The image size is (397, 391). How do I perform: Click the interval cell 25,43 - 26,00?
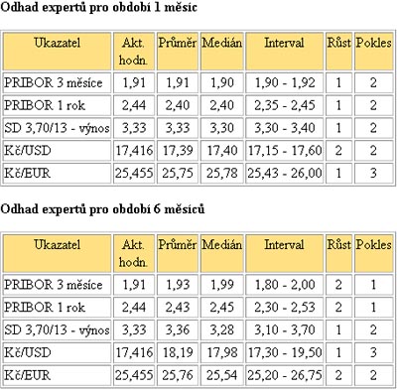coord(284,173)
